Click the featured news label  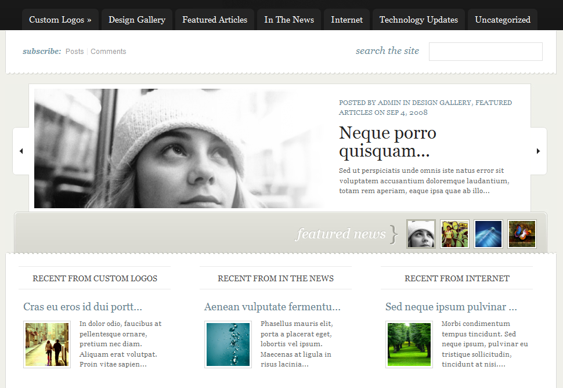tap(341, 234)
